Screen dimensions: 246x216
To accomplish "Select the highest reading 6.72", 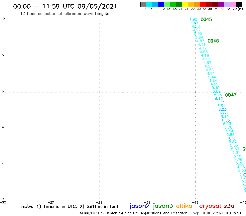I will pyautogui.click(x=220, y=102).
